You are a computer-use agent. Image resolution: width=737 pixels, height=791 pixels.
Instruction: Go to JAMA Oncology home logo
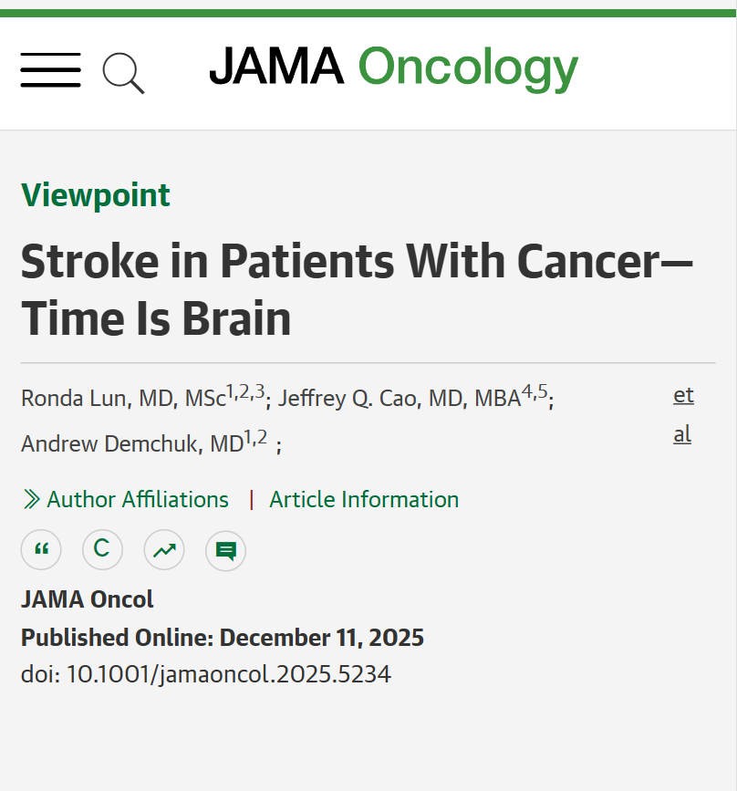393,68
